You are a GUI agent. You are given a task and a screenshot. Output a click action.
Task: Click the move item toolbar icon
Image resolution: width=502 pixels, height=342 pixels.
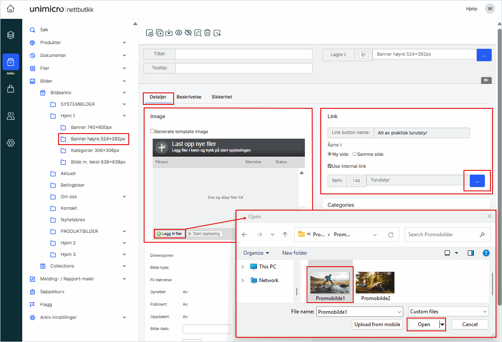point(217,33)
